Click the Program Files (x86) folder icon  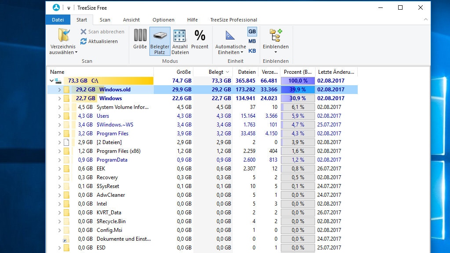[x=66, y=151]
